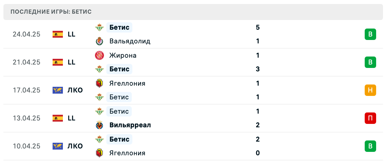This screenshot has width=387, height=165.
Task: Expand the ЛКО competition entry for 17.04.25
Action: pos(75,90)
